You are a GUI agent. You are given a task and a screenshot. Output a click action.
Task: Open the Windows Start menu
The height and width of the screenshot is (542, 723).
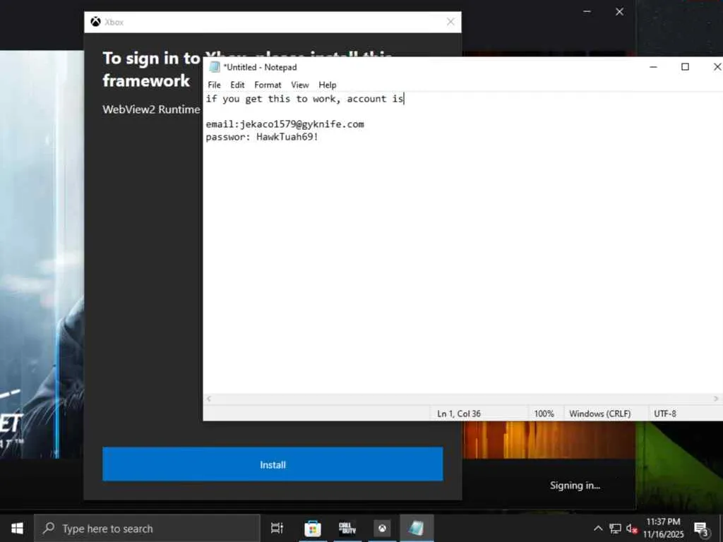click(17, 528)
